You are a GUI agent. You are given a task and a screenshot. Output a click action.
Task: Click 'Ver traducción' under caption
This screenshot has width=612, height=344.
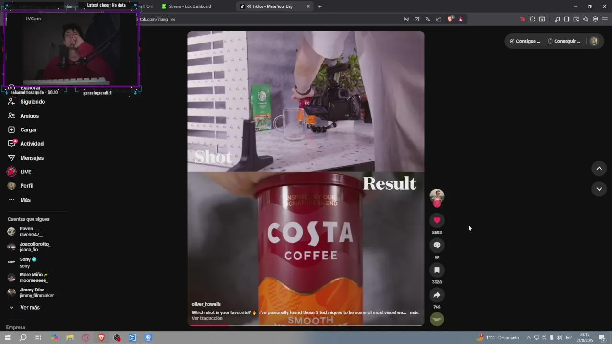[x=207, y=318]
